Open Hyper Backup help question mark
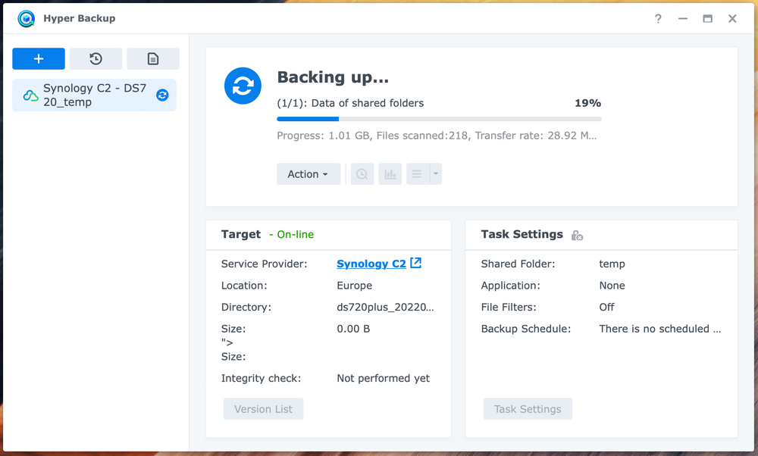The image size is (758, 456). click(658, 18)
